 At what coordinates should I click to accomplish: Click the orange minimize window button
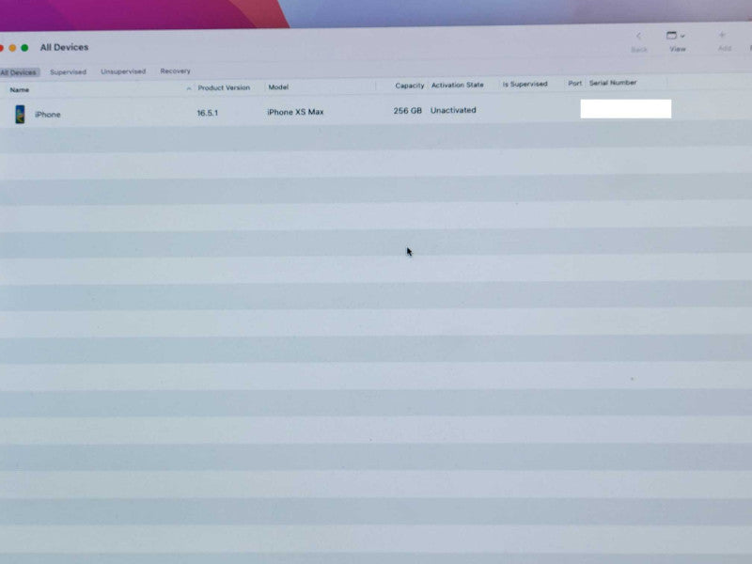click(12, 48)
